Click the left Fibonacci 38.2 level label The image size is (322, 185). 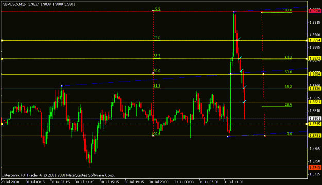157,56
